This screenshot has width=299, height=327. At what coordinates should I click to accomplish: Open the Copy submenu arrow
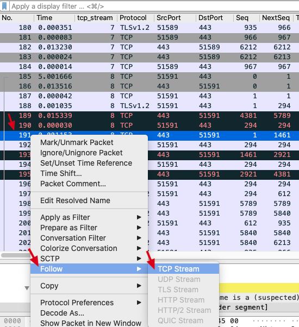(139, 286)
